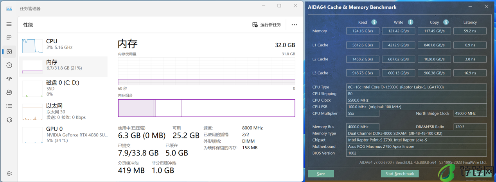Select the 以太网 performance item
The width and height of the screenshot is (496, 182).
(x=63, y=111)
